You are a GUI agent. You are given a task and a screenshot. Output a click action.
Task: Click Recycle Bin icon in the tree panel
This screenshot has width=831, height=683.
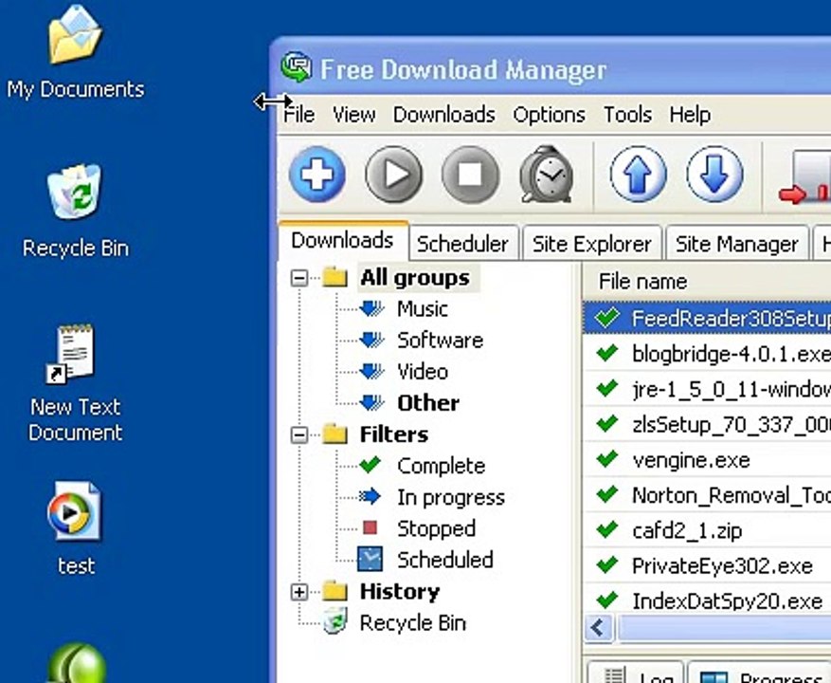pos(334,621)
